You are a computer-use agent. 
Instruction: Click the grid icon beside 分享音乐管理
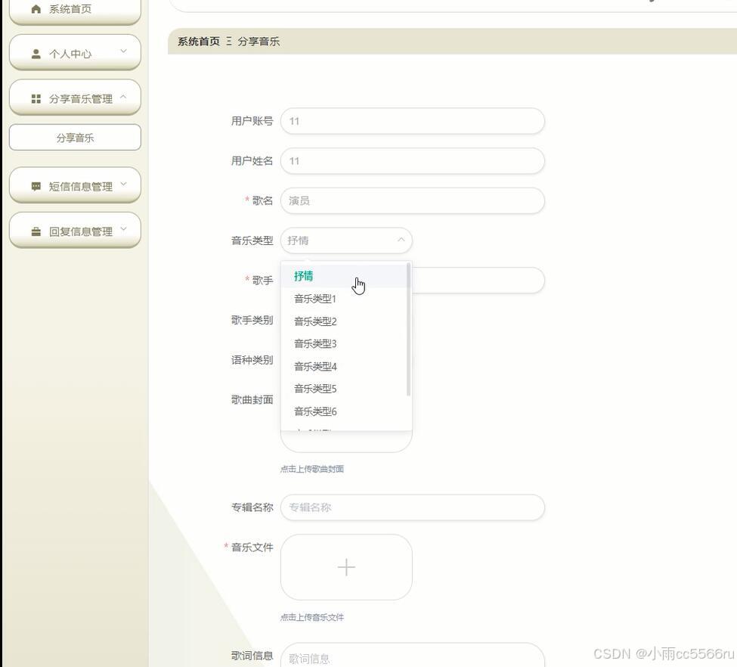point(36,99)
